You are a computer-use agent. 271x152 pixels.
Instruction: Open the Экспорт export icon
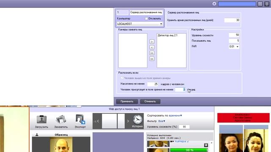click(80, 119)
